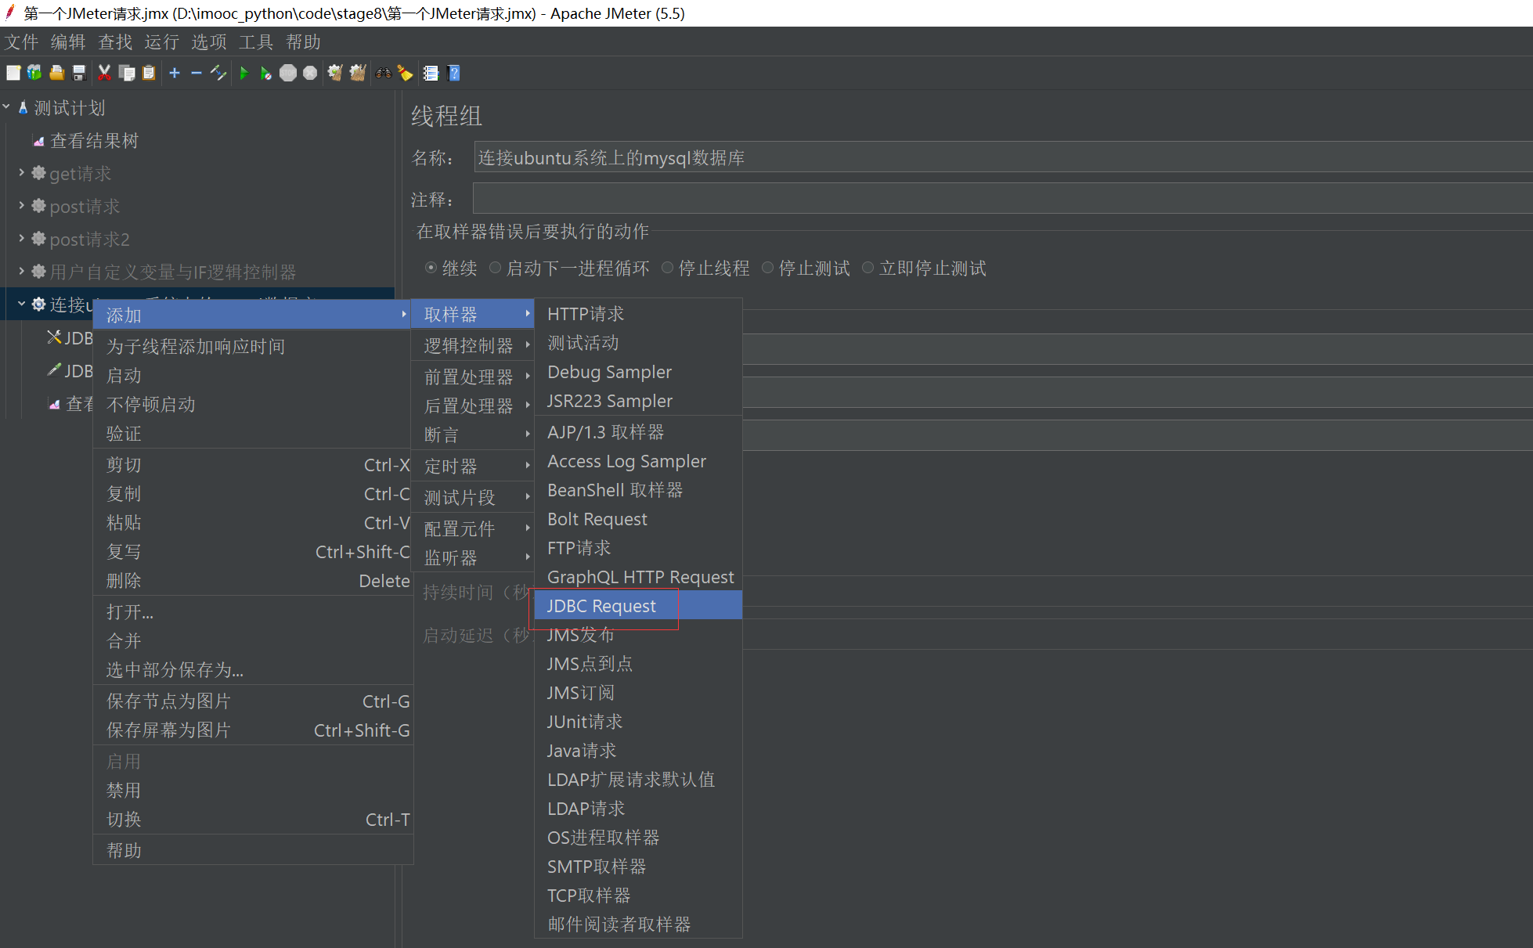
Task: Click the Cut scissors toolbar icon
Action: pyautogui.click(x=104, y=73)
